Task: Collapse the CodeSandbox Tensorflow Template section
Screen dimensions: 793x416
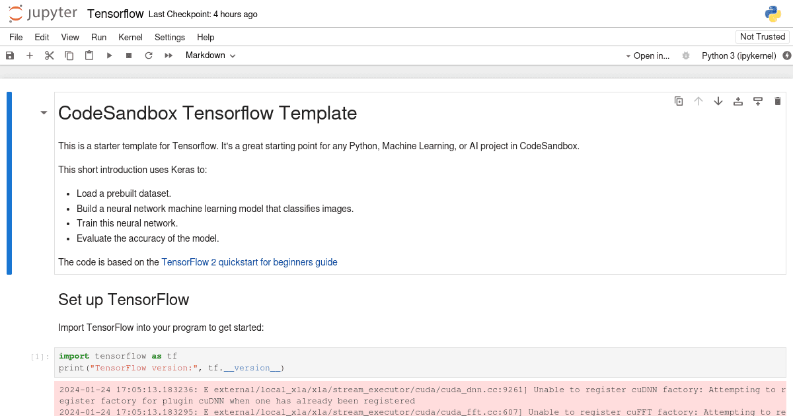Action: click(44, 112)
